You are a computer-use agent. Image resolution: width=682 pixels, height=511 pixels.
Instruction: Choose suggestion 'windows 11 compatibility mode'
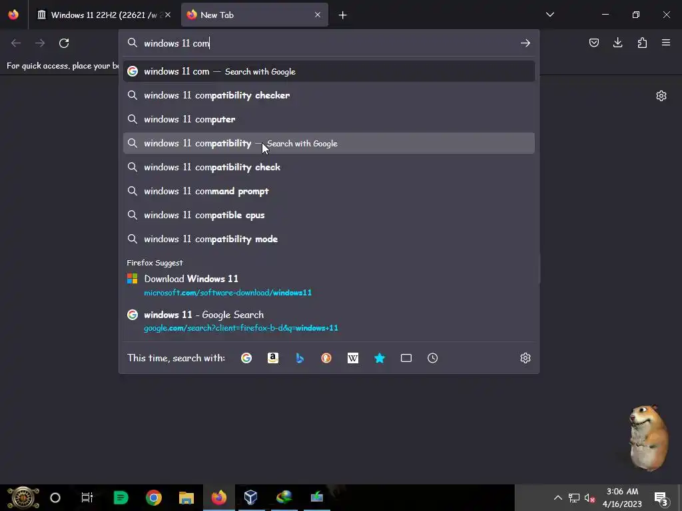[329, 239]
